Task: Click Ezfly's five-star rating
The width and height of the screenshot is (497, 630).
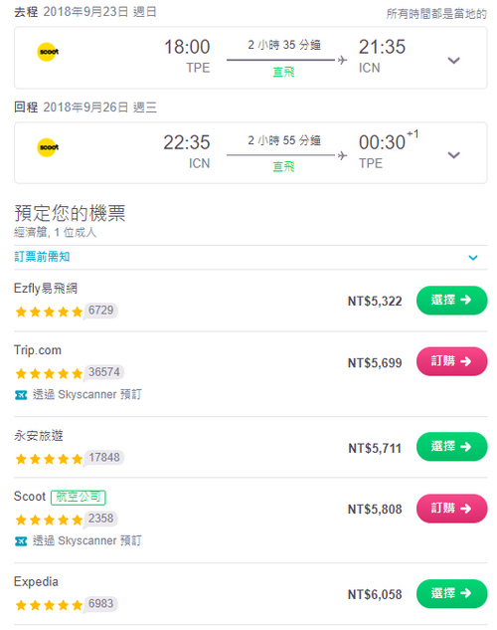Action: (x=49, y=312)
